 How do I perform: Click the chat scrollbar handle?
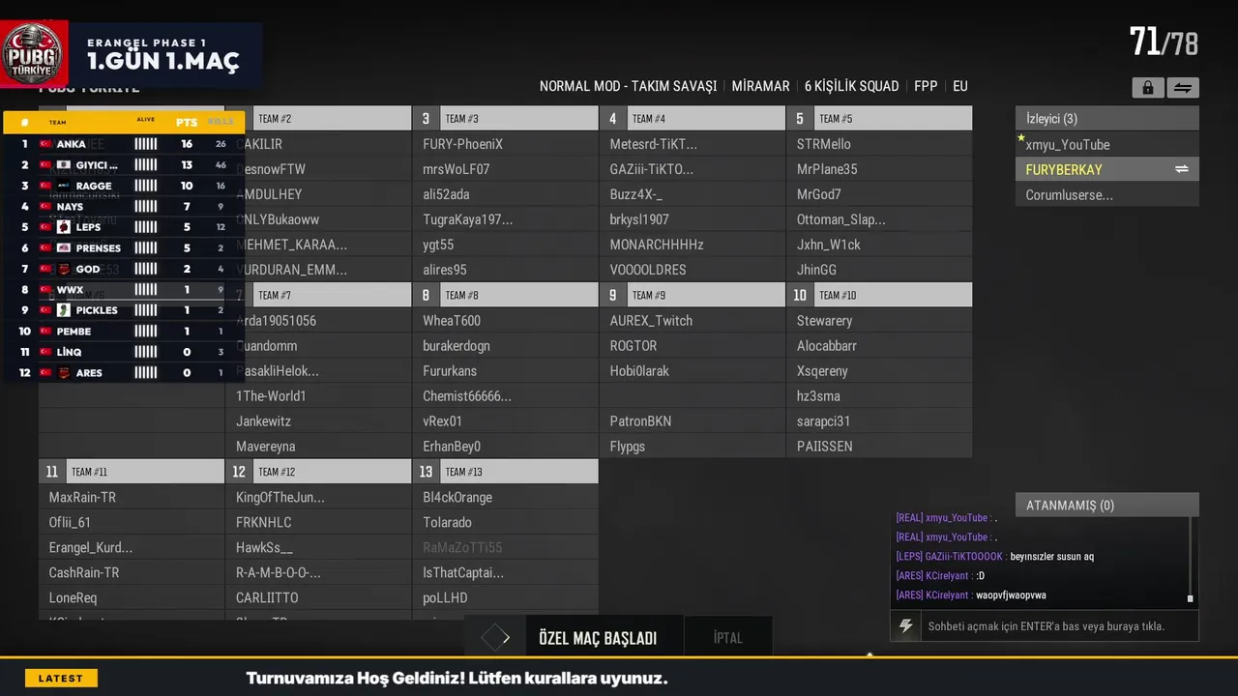tap(1190, 598)
